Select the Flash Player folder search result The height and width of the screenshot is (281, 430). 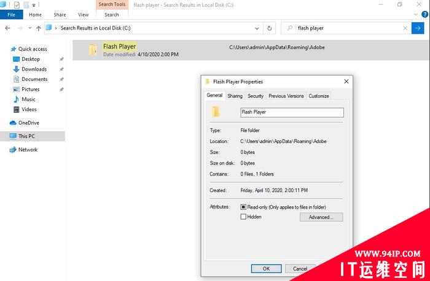(x=251, y=50)
